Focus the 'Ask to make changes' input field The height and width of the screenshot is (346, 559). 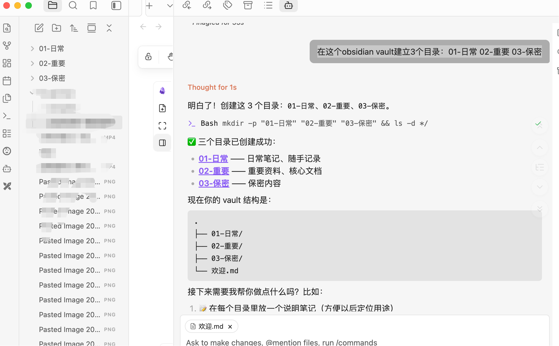point(365,342)
